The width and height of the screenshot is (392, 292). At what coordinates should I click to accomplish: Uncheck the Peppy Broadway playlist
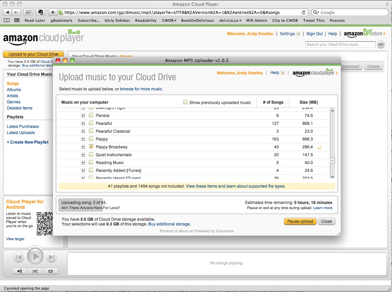coord(91,147)
